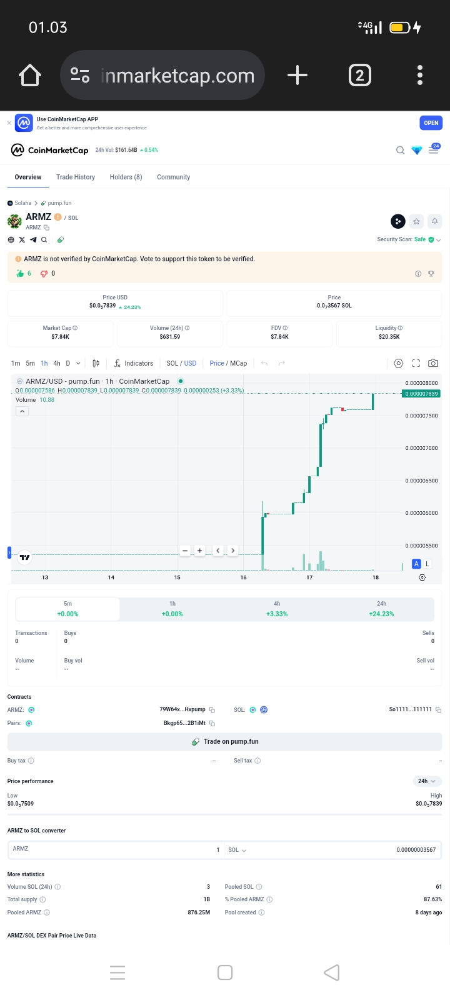Tap the browser home icon

click(x=30, y=76)
